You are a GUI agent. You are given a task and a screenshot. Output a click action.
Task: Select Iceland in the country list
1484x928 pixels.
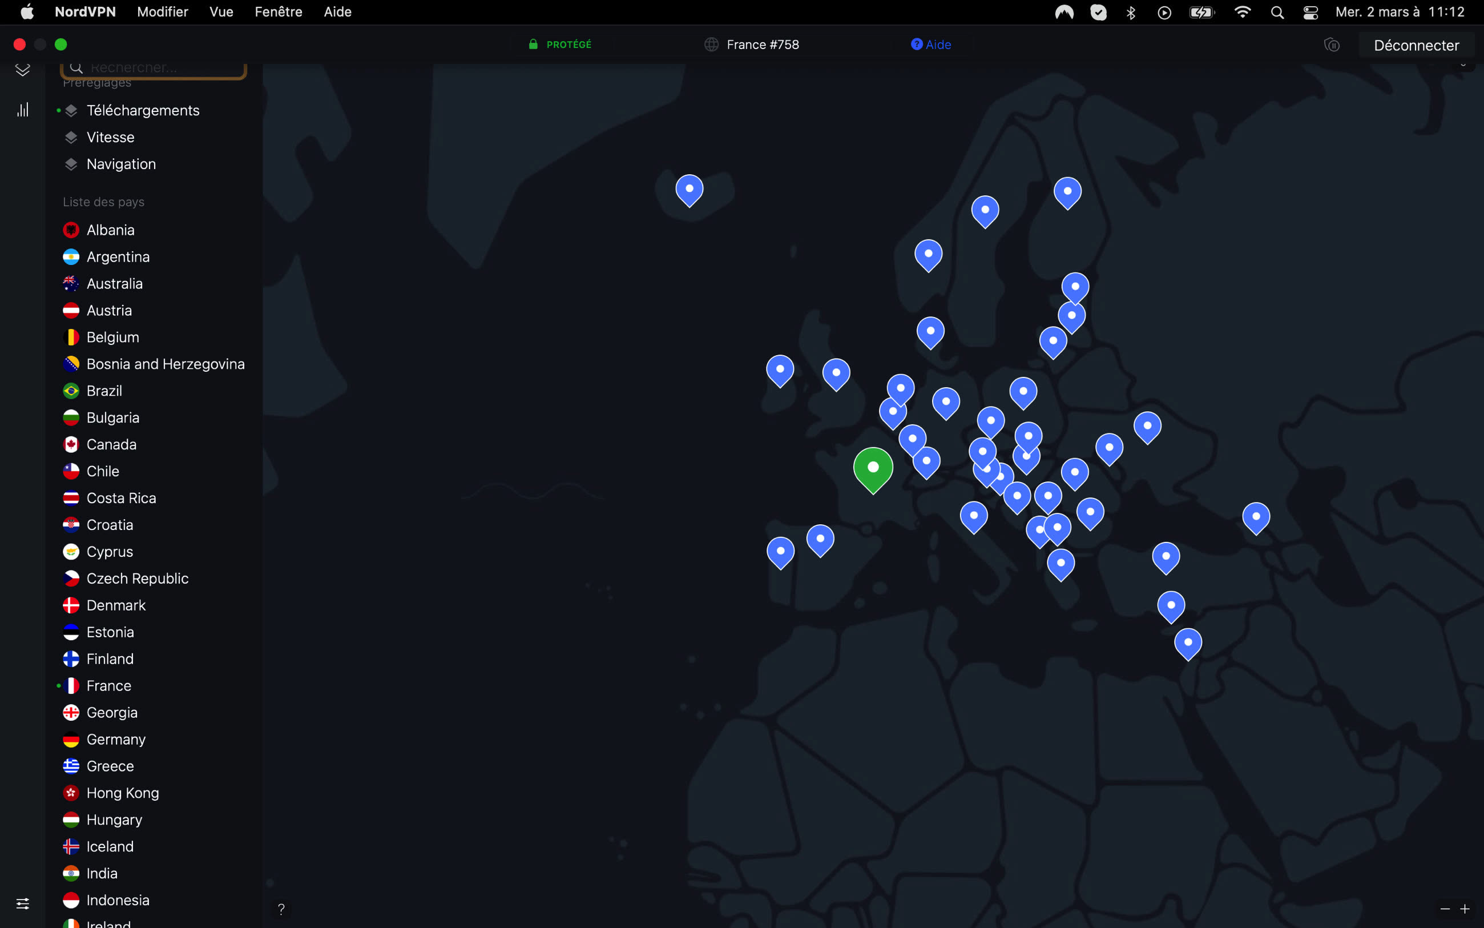pos(110,846)
